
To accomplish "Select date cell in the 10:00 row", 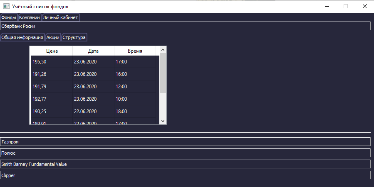I will pos(93,99).
